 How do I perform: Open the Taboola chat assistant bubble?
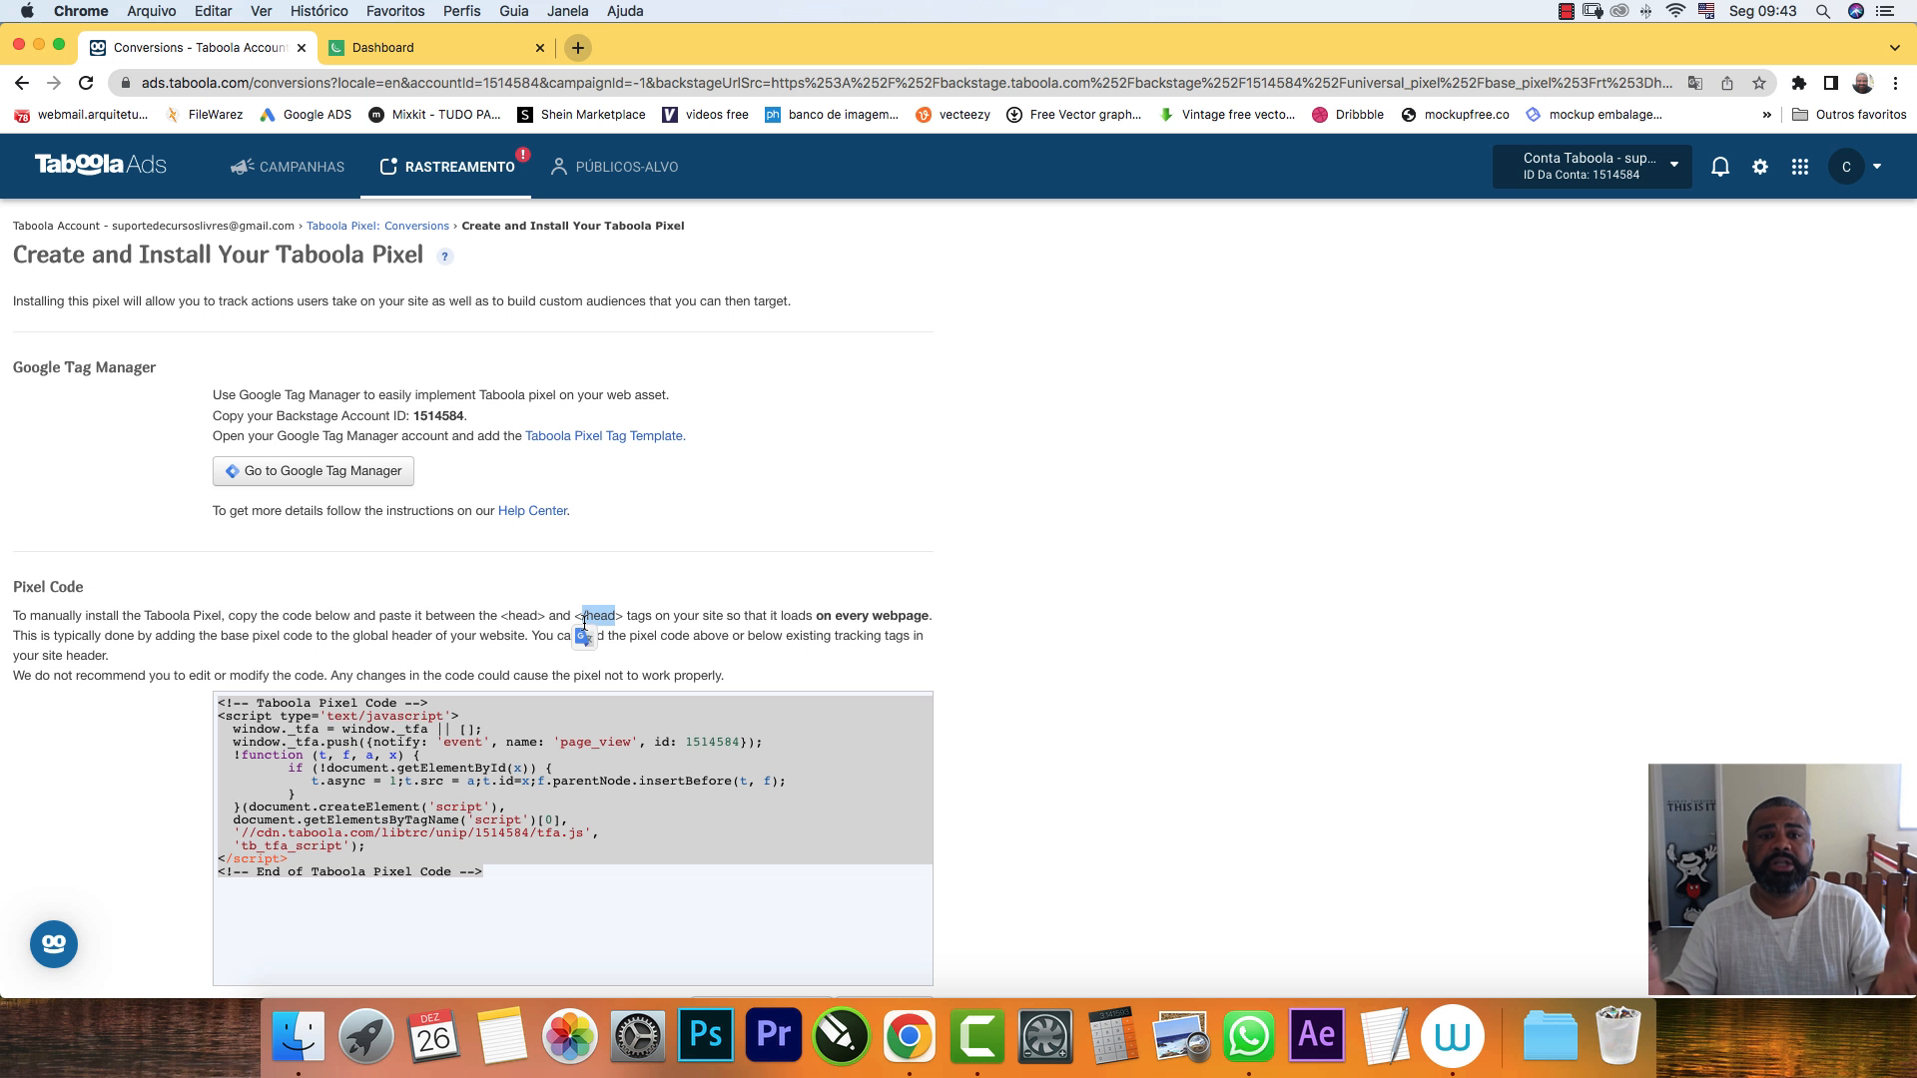(x=54, y=943)
